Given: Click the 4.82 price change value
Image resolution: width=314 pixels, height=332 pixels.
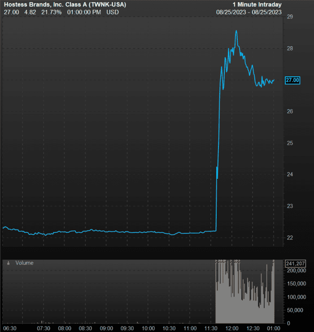Looking at the screenshot, I should tap(30, 12).
